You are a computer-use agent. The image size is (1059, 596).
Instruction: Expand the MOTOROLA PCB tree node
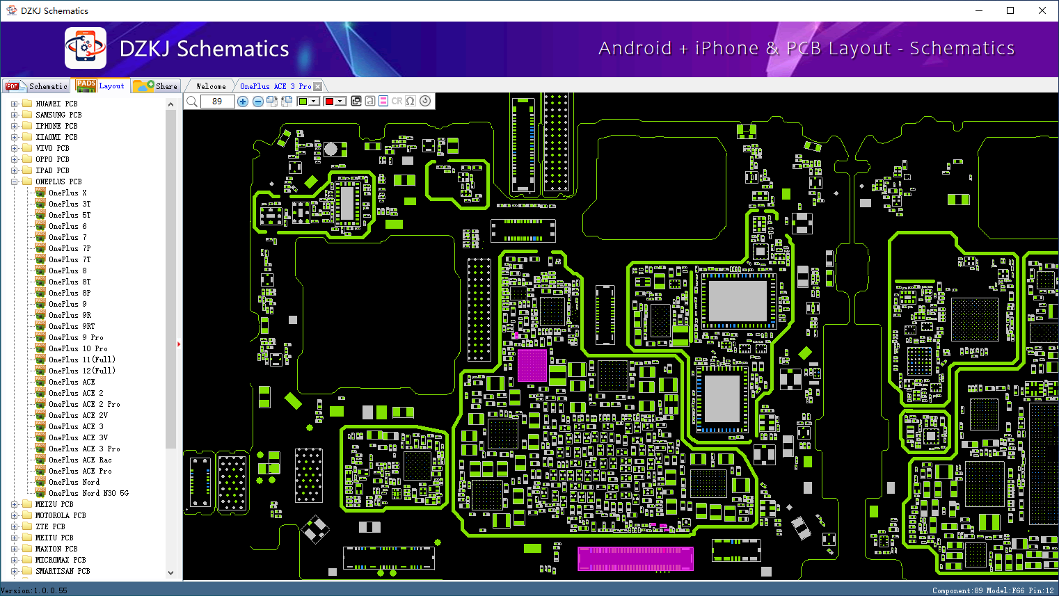14,515
